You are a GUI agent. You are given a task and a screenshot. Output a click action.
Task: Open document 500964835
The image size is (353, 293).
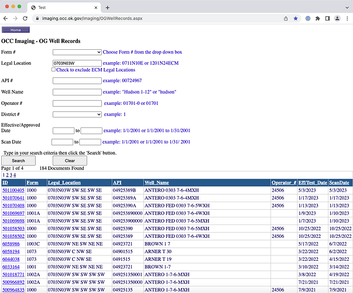click(13, 290)
